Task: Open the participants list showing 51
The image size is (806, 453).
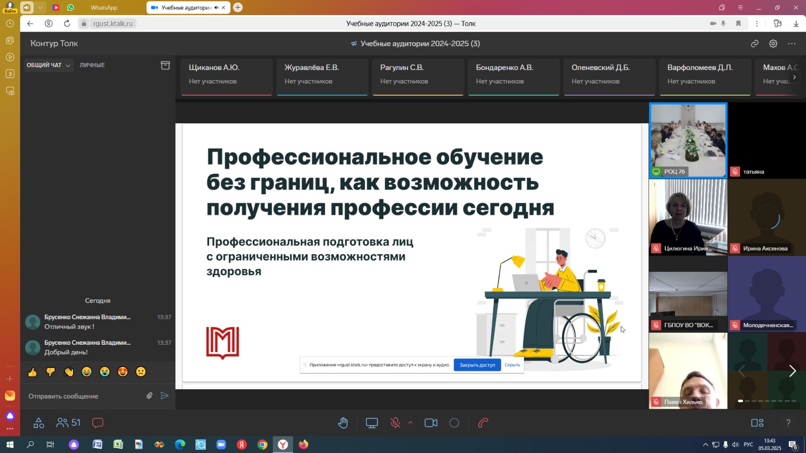Action: tap(69, 423)
